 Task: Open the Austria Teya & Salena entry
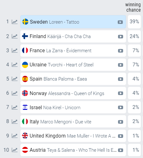pos(73,150)
